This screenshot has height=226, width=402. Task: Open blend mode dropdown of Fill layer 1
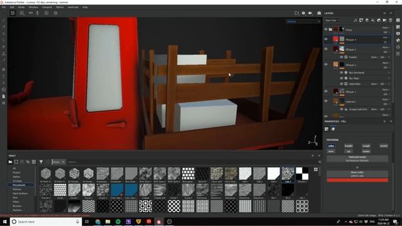click(x=386, y=90)
